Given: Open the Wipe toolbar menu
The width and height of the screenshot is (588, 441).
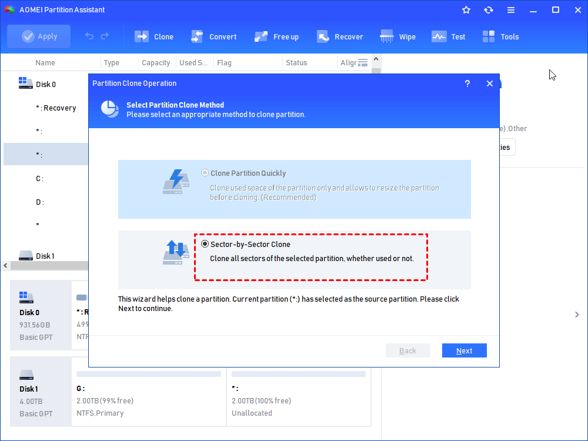Looking at the screenshot, I should point(397,36).
